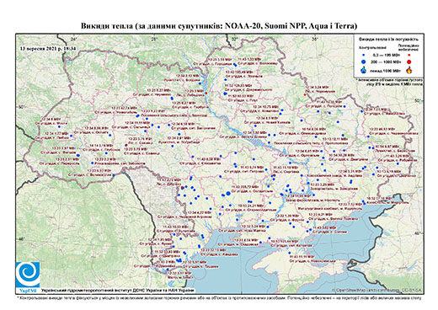The width and height of the screenshot is (438, 310).
Task: Click the red marker on the Dnipro near Kyiv
Action: coord(206,93)
